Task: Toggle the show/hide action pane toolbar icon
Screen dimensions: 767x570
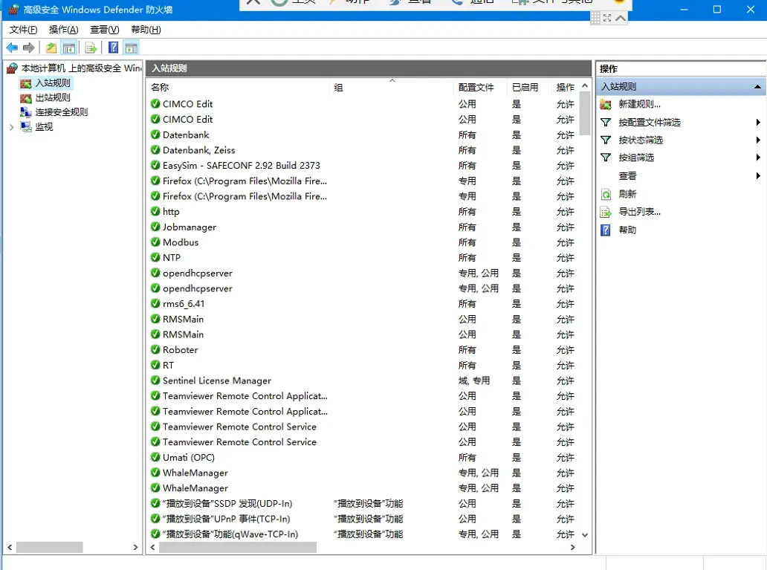Action: 131,48
